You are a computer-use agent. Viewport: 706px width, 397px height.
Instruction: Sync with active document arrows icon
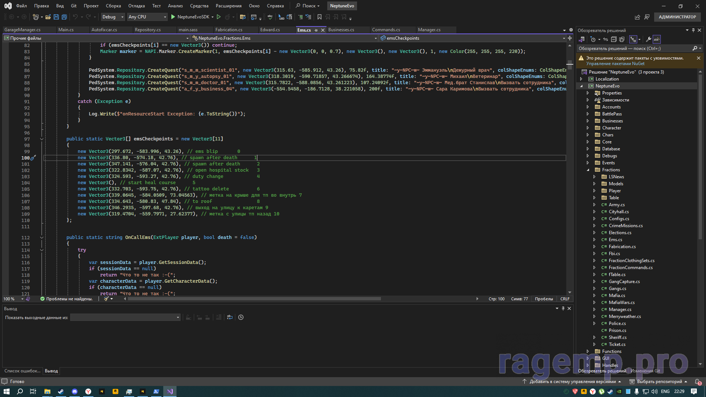(605, 39)
